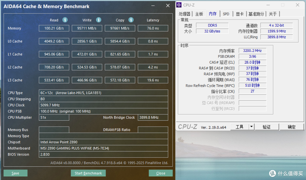The width and height of the screenshot is (306, 180).
Task: Click the AIDA64 version copyright line
Action: [x=109, y=163]
